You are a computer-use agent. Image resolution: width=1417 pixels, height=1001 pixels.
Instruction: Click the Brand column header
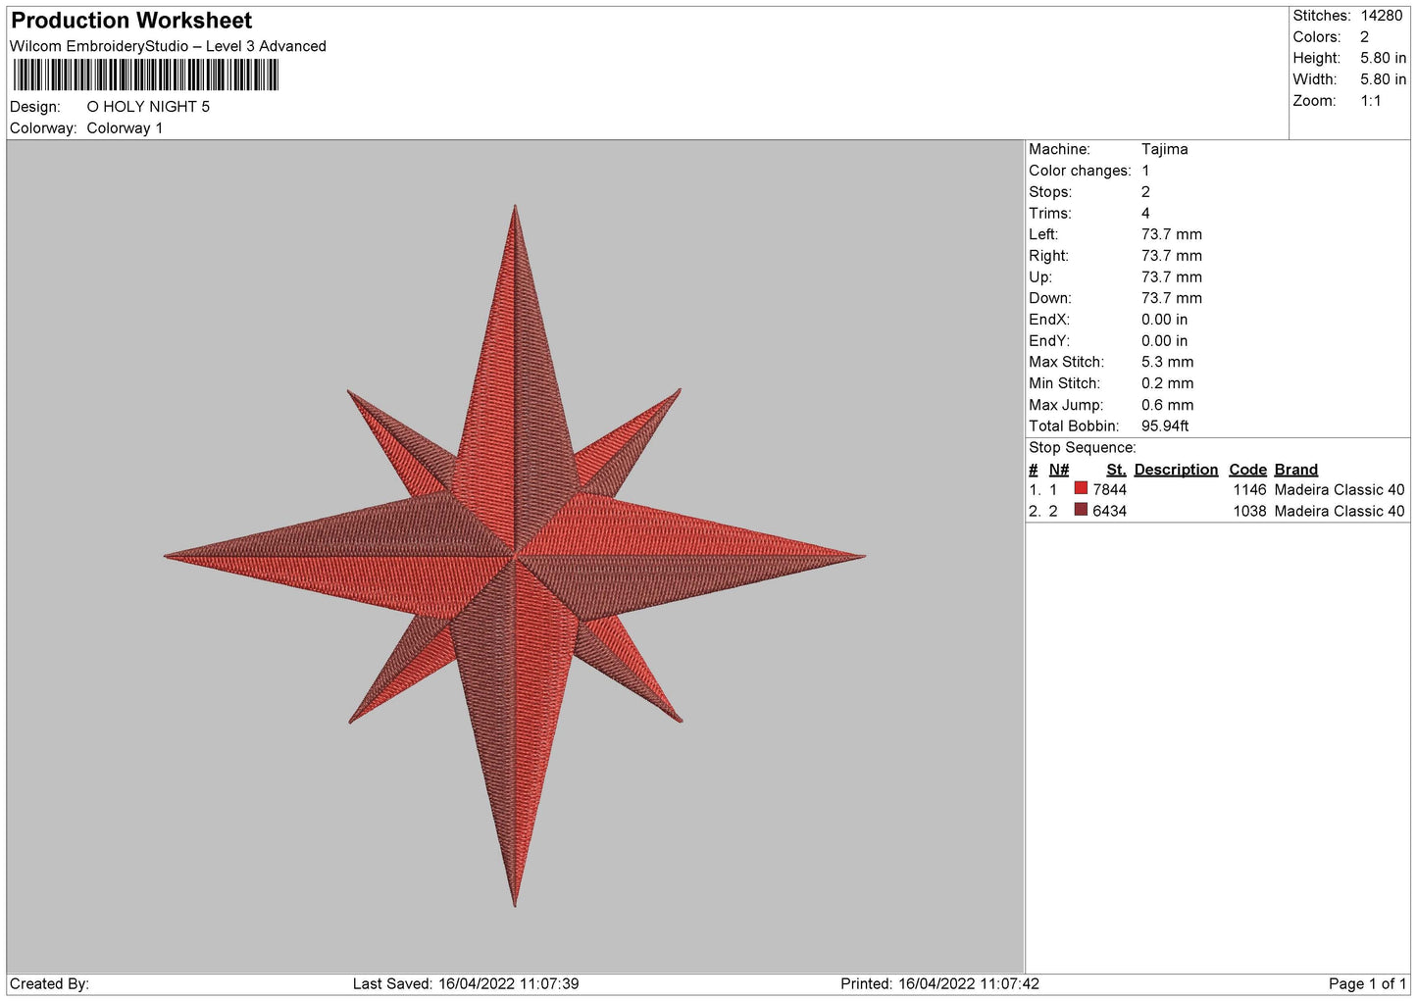[x=1295, y=470]
